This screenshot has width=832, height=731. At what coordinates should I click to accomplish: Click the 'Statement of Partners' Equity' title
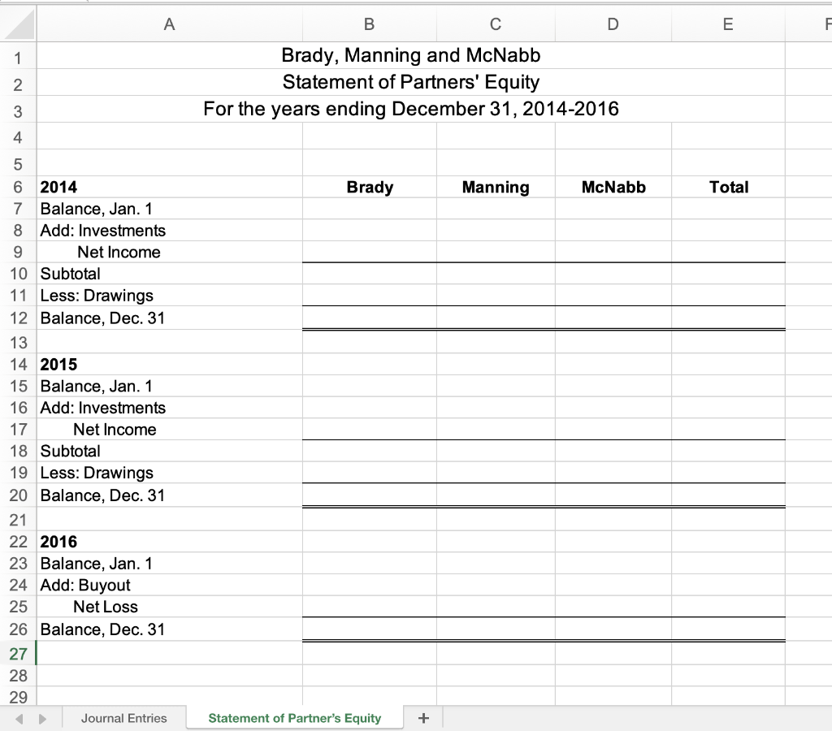410,82
